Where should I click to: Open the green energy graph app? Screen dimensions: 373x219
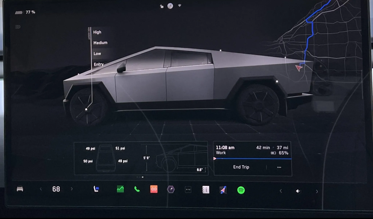point(120,189)
